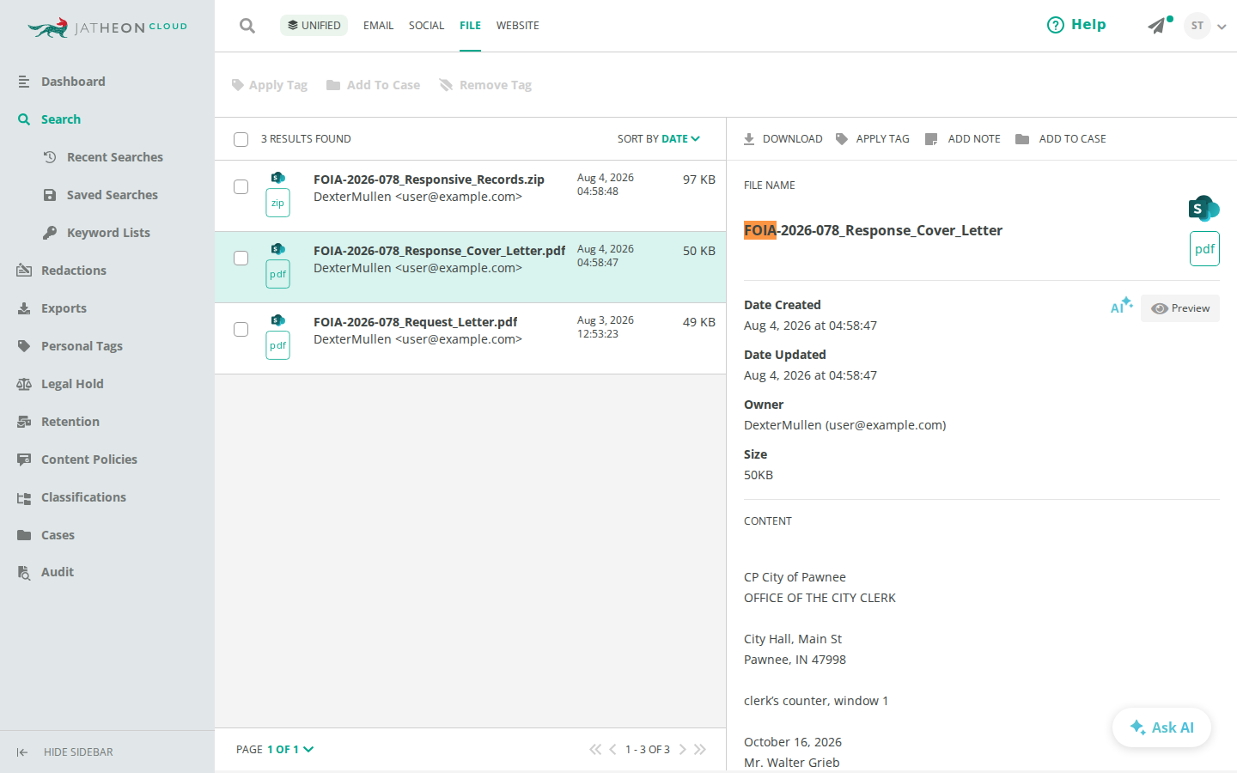1237x773 pixels.
Task: Click the 97 KB file size
Action: 699,180
